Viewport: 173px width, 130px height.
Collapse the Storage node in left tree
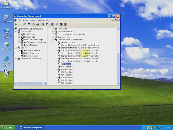coord(16,48)
